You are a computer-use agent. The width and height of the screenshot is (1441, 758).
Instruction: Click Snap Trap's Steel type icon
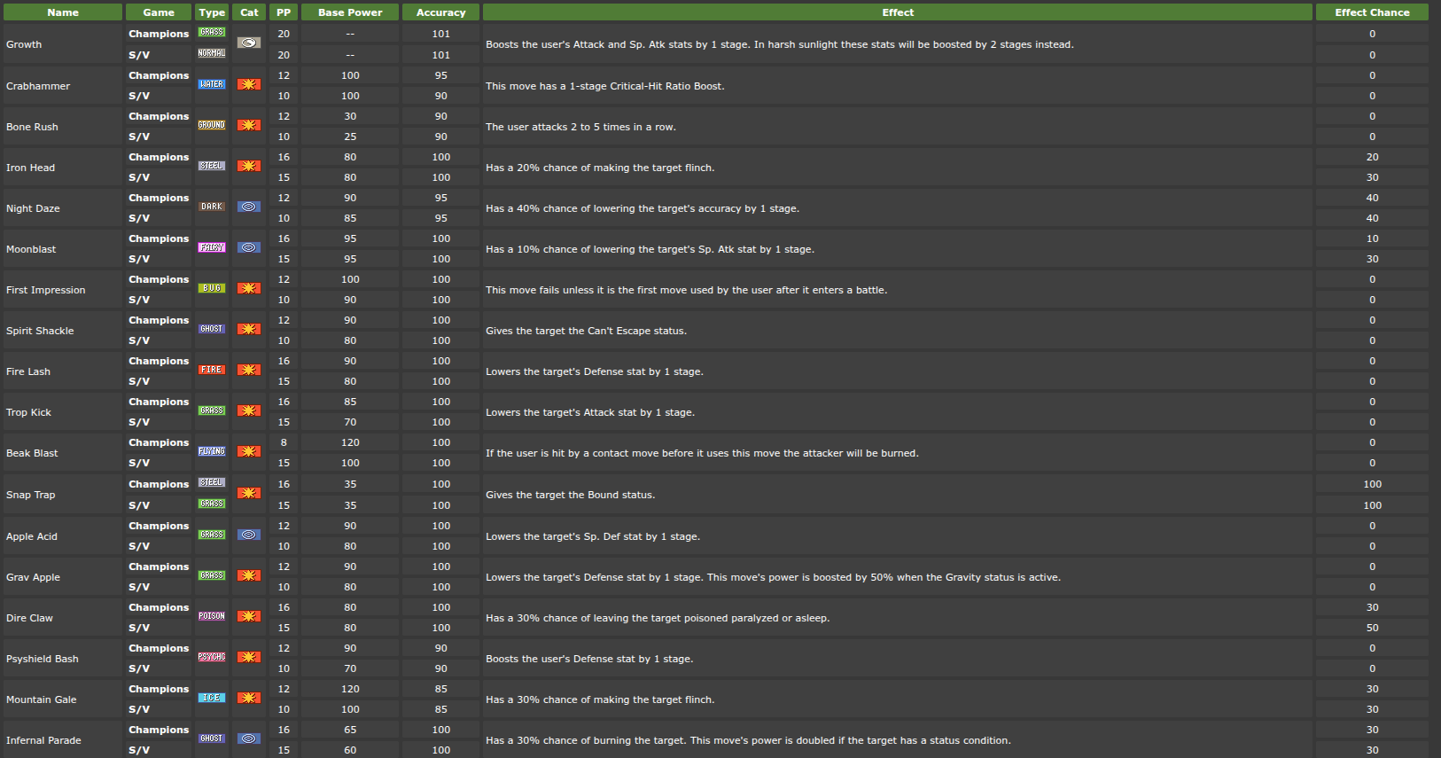point(212,482)
